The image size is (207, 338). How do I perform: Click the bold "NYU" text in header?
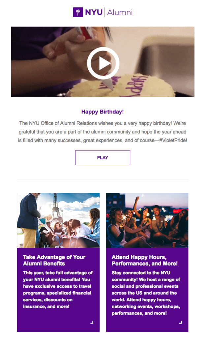[94, 13]
